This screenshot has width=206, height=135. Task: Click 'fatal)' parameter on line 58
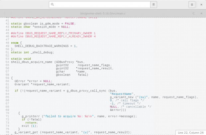83,75
